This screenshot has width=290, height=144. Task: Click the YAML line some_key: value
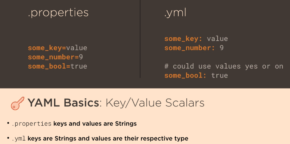pos(196,39)
